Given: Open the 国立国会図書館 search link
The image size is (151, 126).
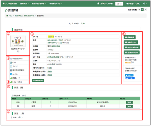Looking at the screenshot, I should click(x=17, y=70).
